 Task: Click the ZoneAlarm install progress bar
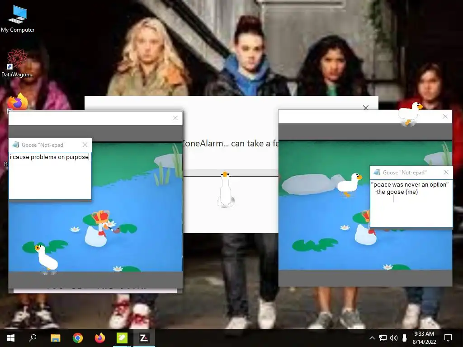click(x=231, y=173)
